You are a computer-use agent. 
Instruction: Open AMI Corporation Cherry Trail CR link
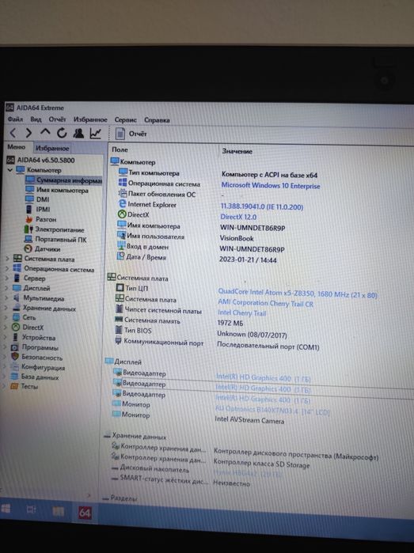point(265,303)
